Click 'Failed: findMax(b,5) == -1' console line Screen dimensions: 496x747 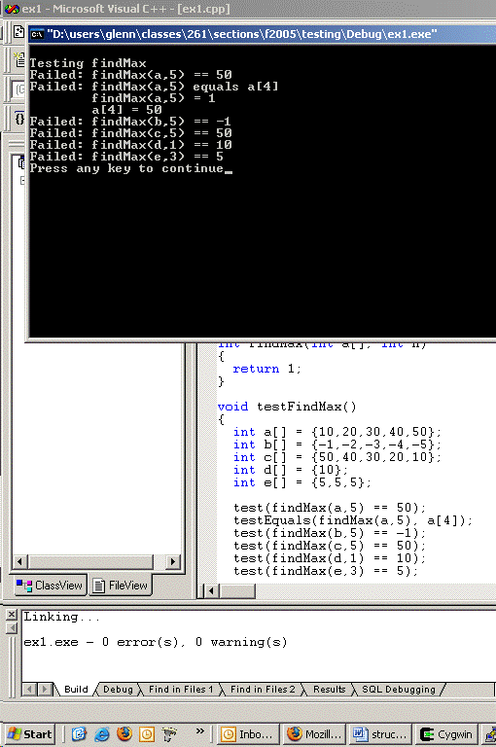130,122
